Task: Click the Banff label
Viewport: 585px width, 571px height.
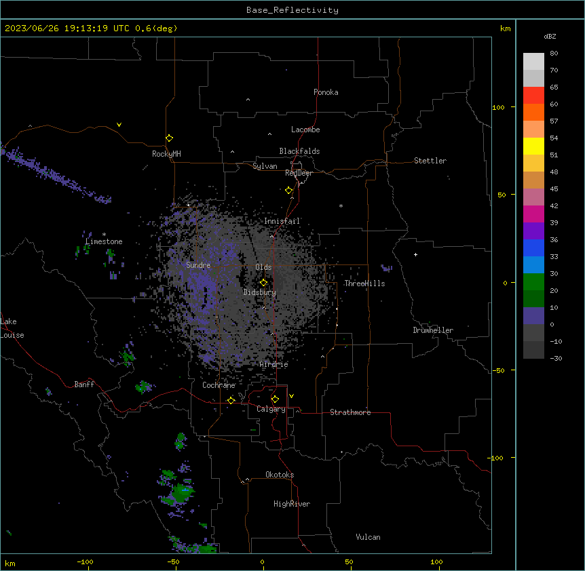Action: [84, 385]
